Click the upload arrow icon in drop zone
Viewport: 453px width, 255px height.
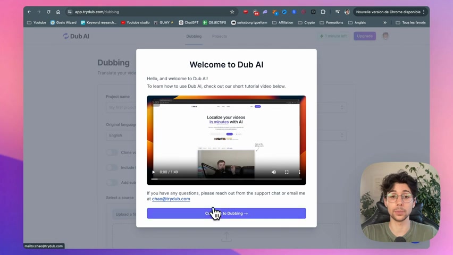(226, 237)
